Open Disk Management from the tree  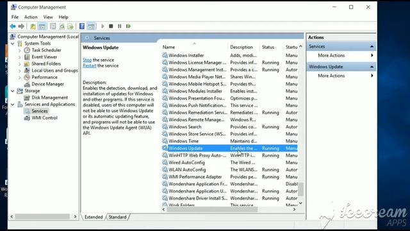pyautogui.click(x=50, y=98)
